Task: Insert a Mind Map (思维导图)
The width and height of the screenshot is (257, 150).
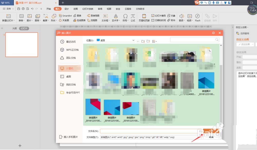Action: pos(93,16)
